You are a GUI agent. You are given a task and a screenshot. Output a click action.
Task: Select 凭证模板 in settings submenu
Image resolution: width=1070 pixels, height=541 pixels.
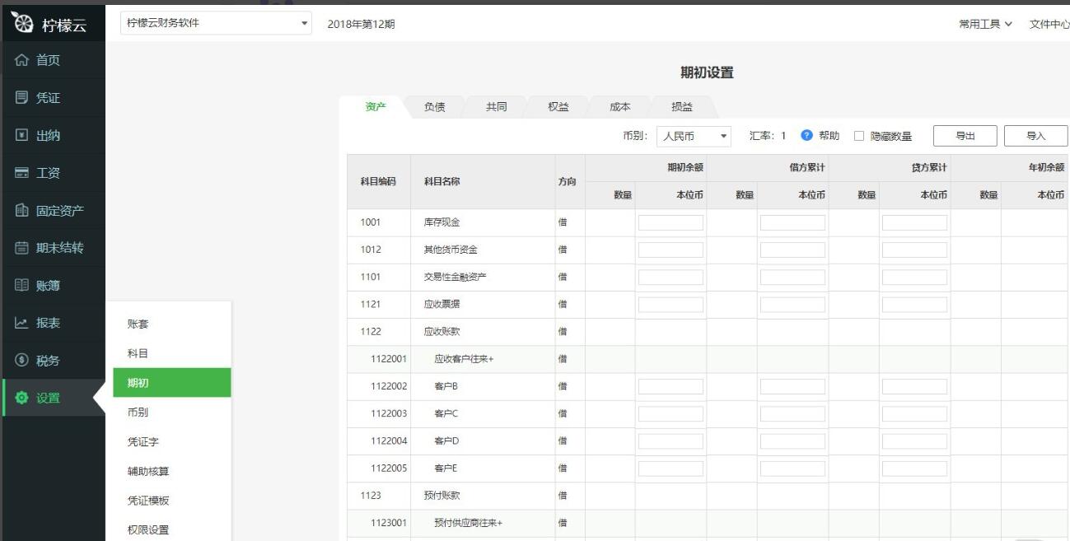click(x=172, y=501)
